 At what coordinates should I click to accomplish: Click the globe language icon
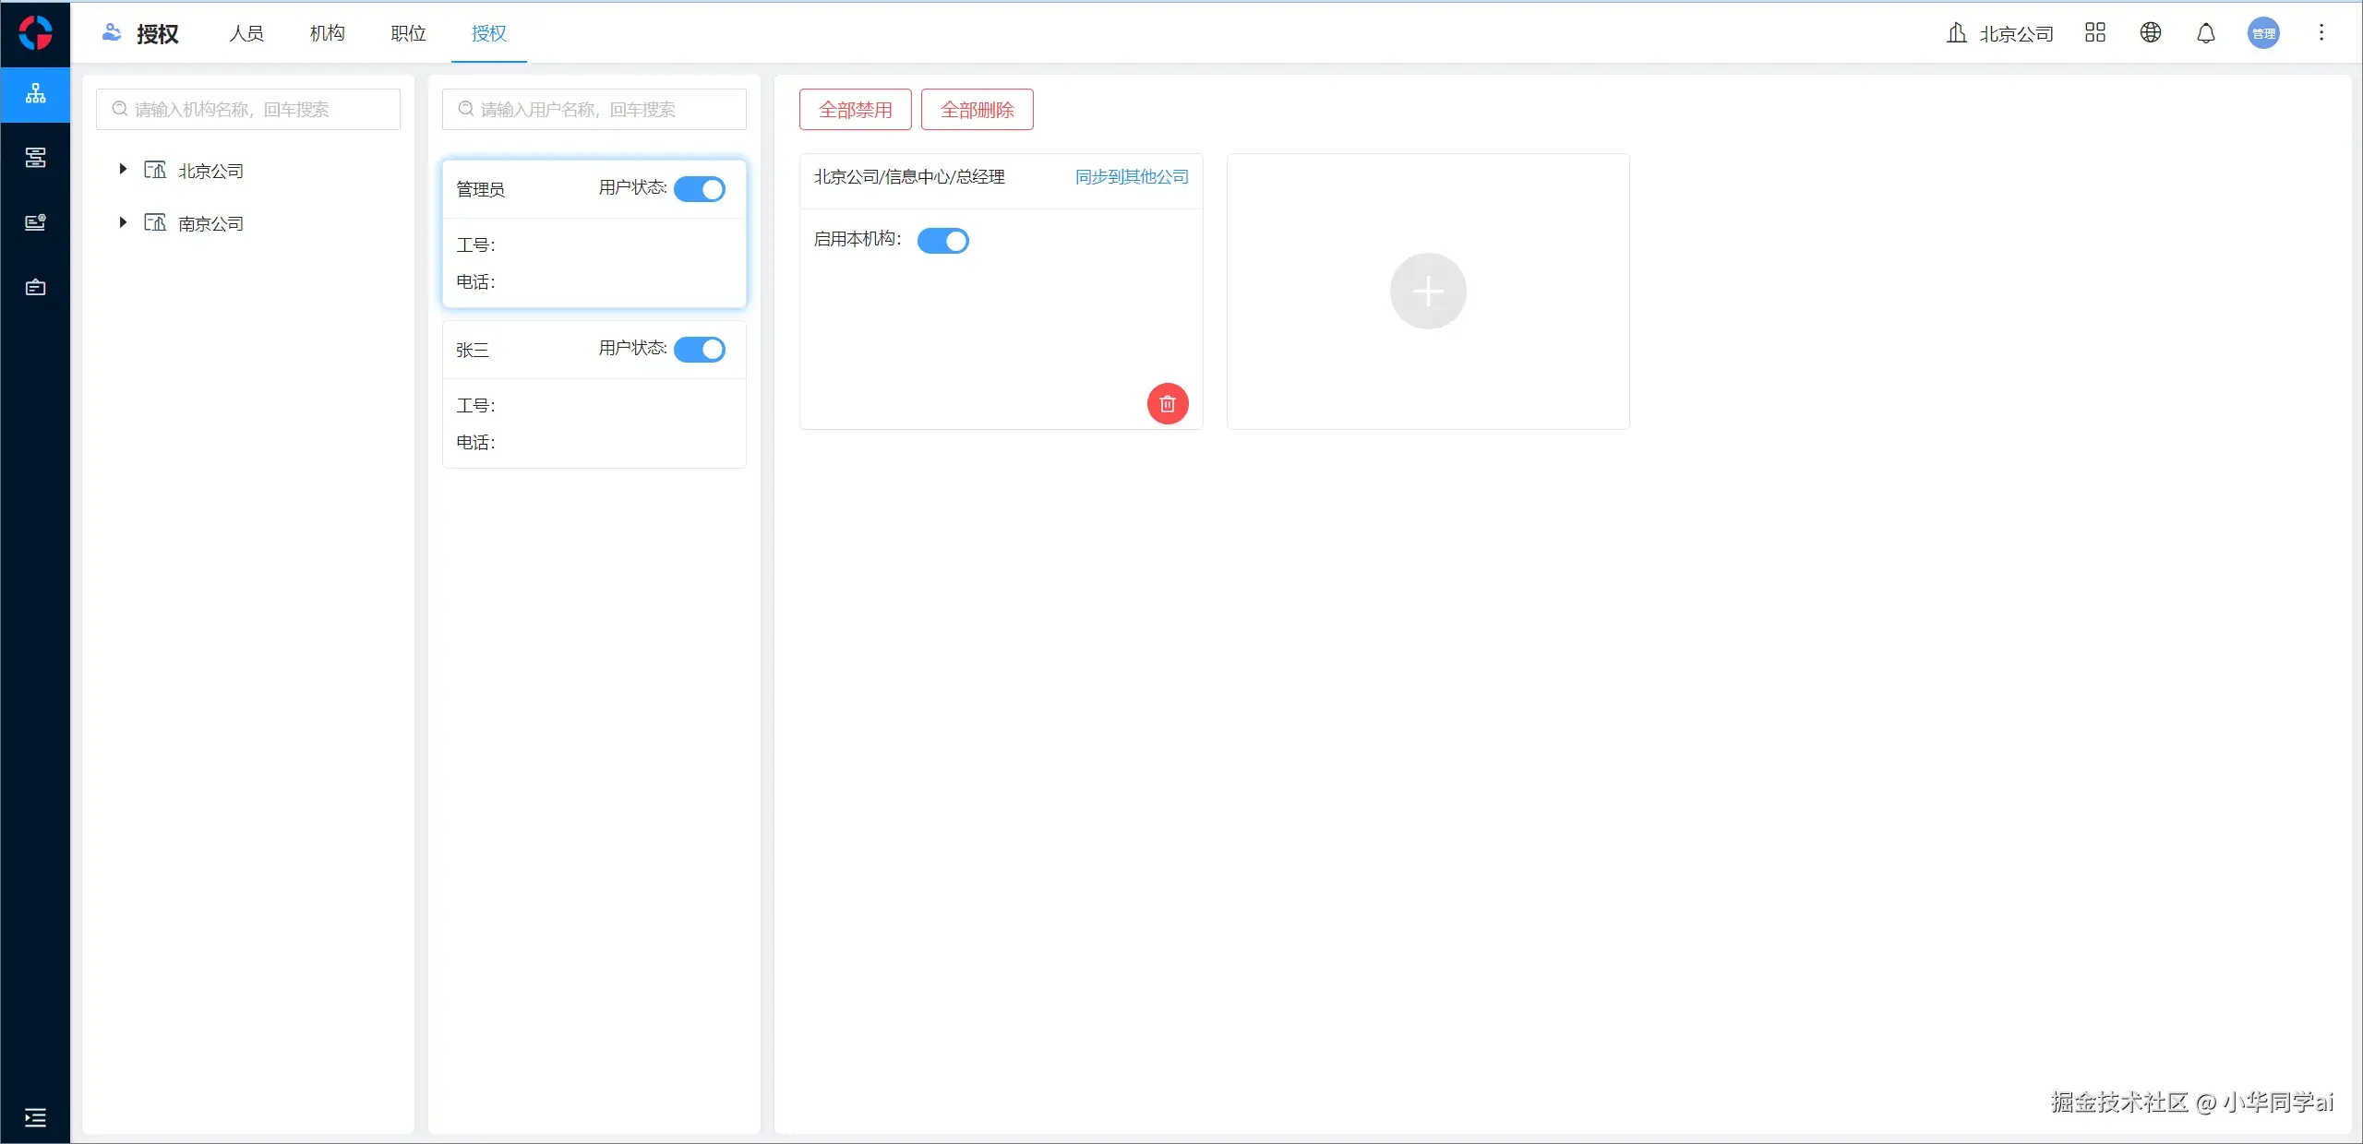click(x=2151, y=33)
